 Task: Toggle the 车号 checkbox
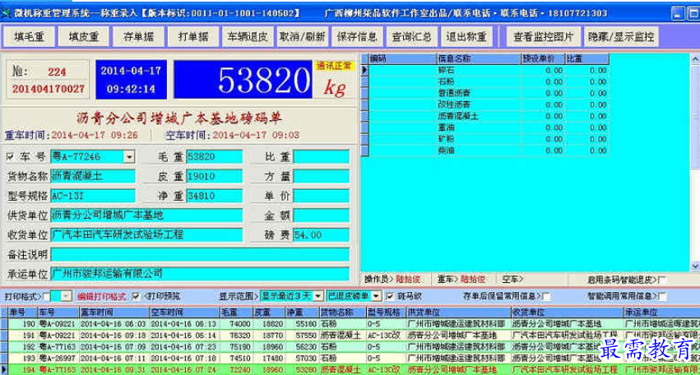click(10, 157)
